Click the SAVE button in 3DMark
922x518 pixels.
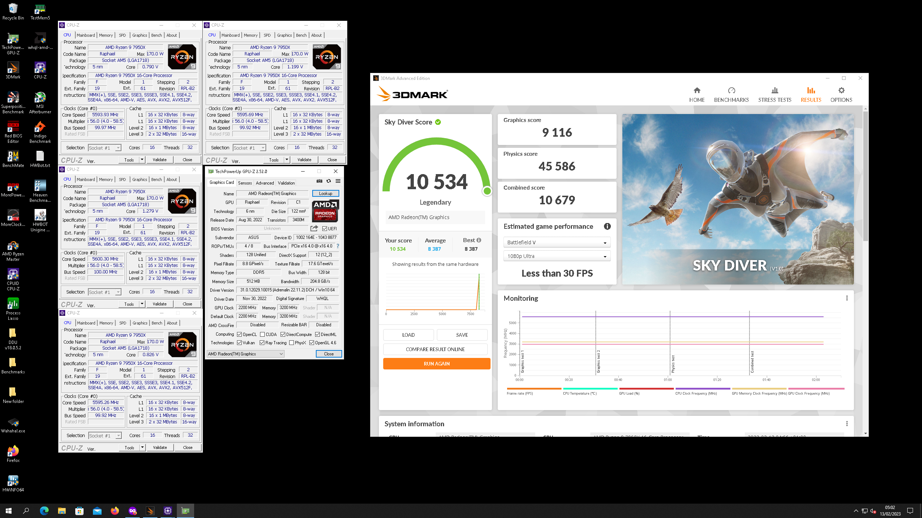coord(462,335)
